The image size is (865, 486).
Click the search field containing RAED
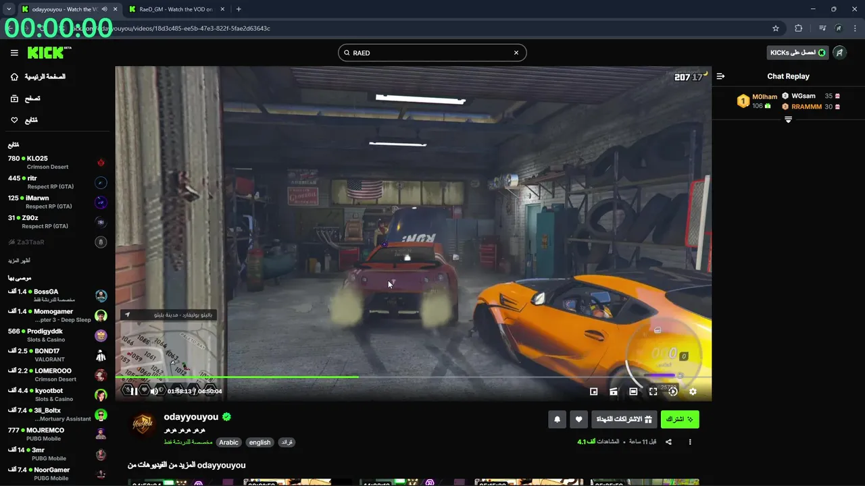[x=432, y=53]
